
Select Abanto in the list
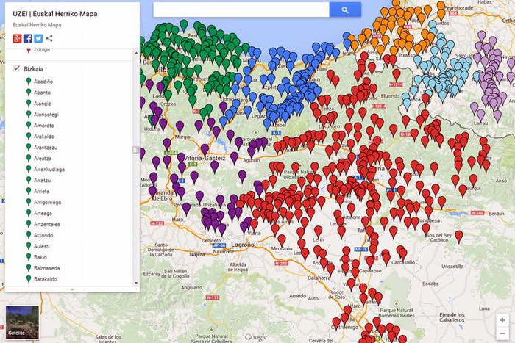pyautogui.click(x=43, y=93)
